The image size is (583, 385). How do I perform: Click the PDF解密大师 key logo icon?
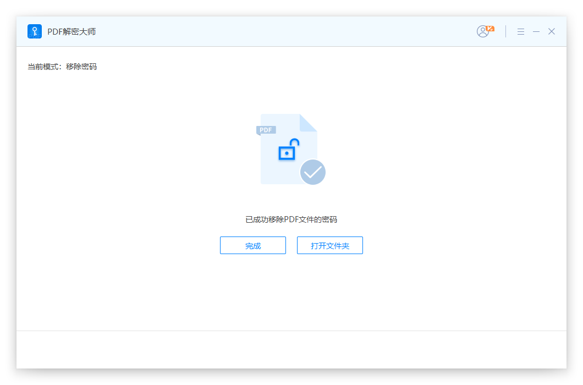(35, 31)
